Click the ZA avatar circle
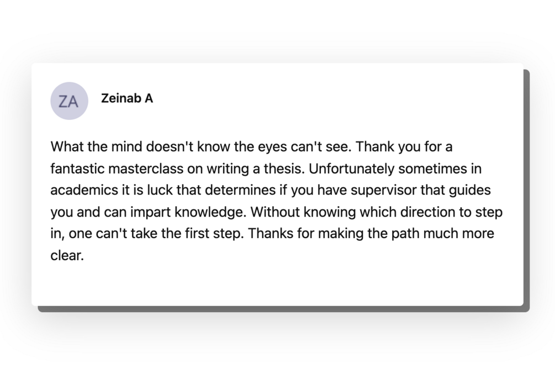Viewport: 555px width, 369px height. tap(69, 101)
